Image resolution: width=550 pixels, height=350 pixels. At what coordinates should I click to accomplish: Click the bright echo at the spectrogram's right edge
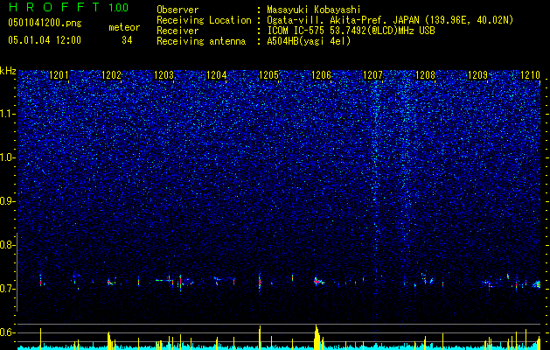pyautogui.click(x=537, y=283)
